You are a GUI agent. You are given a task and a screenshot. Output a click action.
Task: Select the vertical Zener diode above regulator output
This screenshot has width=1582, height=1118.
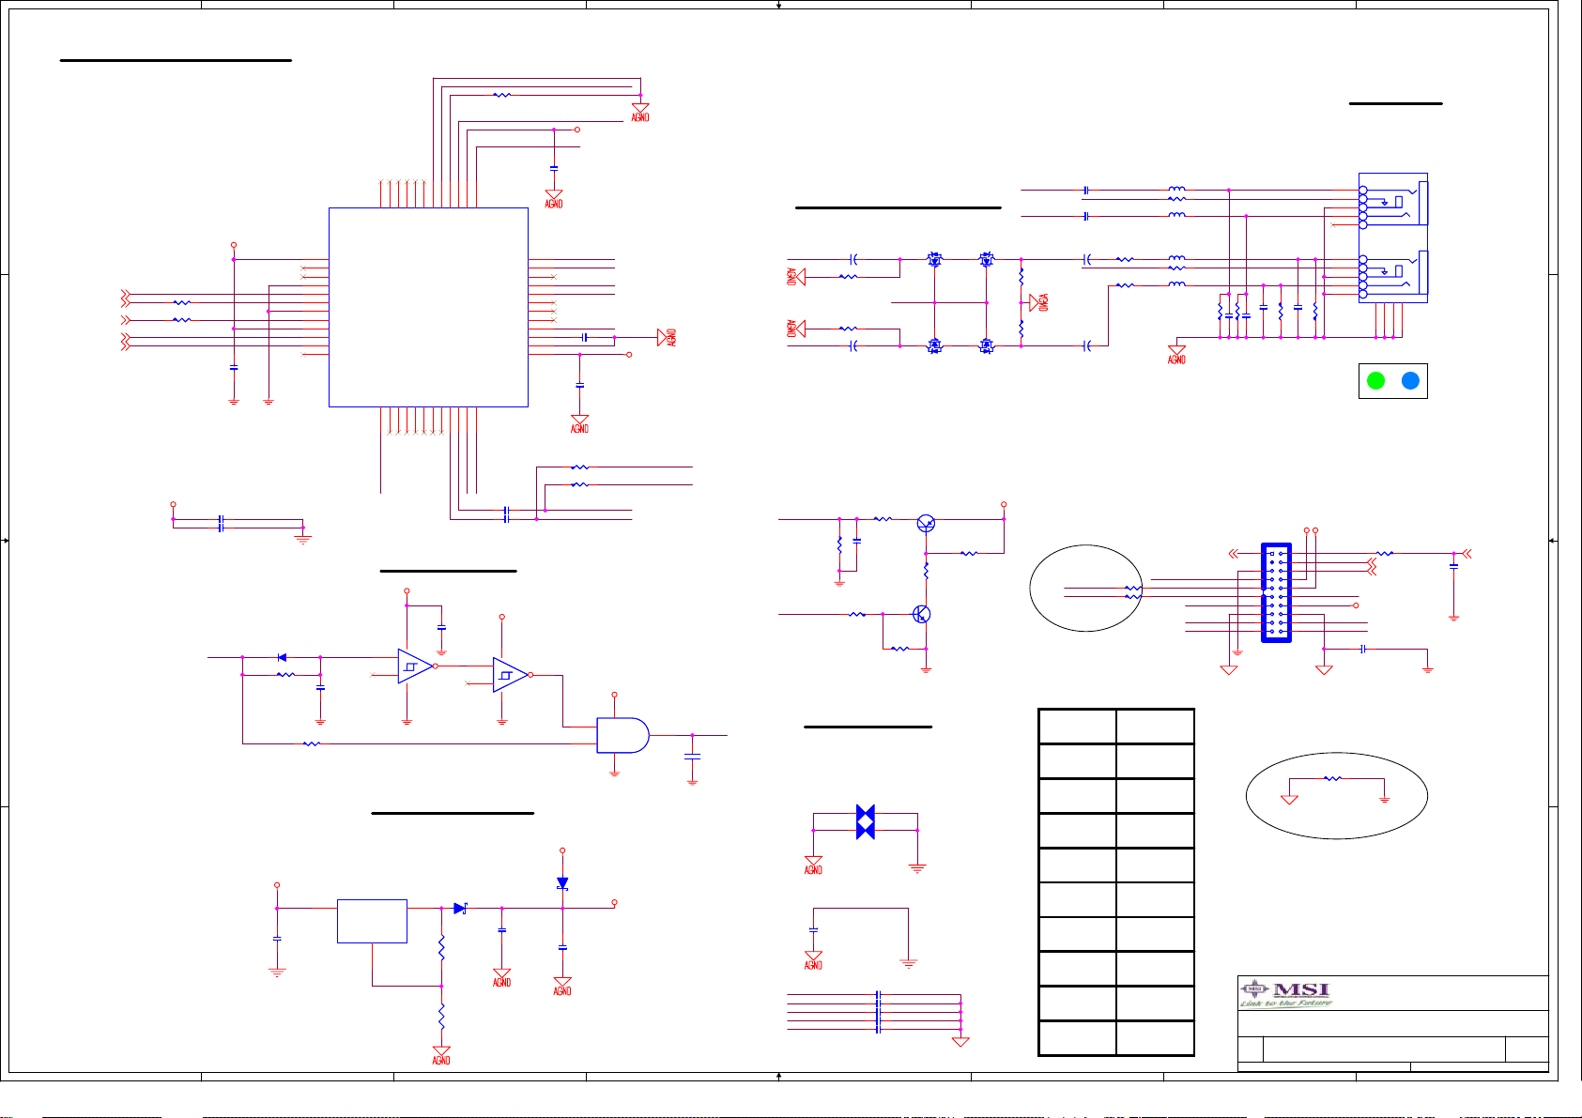point(562,883)
